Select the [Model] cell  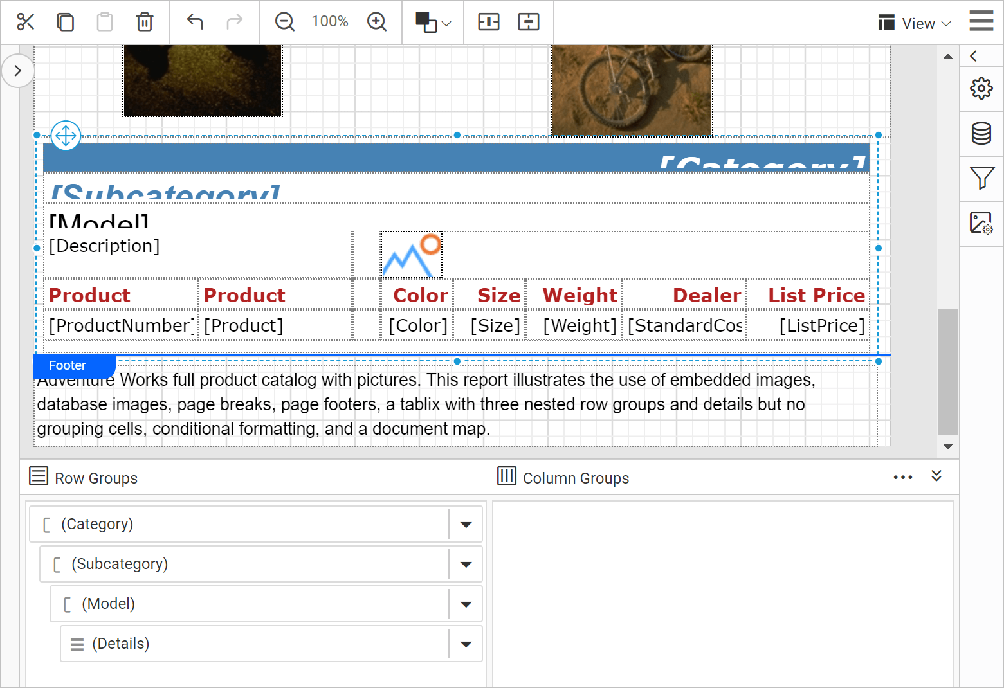point(457,218)
